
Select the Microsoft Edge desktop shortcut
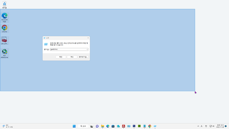(x=4, y=17)
